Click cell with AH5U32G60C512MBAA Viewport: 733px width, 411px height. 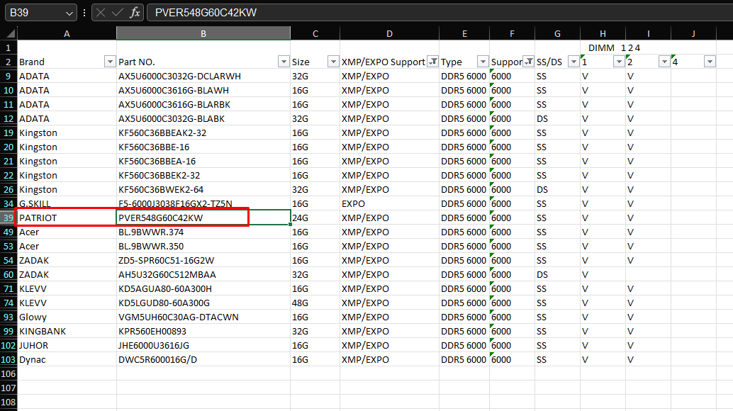click(203, 275)
